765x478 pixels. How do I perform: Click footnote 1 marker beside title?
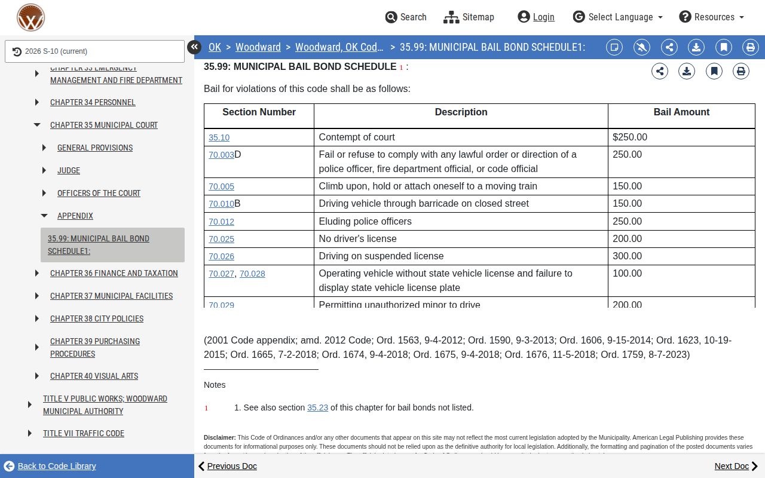click(x=402, y=67)
